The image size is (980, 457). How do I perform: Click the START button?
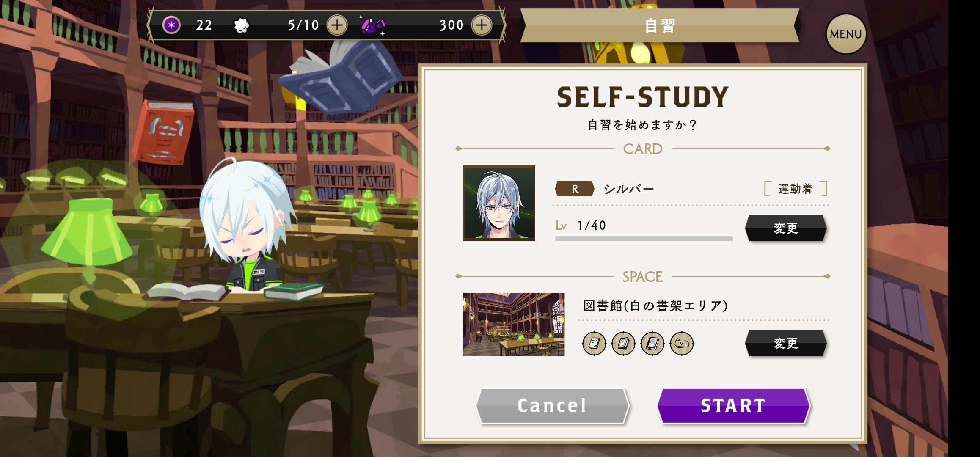point(733,405)
